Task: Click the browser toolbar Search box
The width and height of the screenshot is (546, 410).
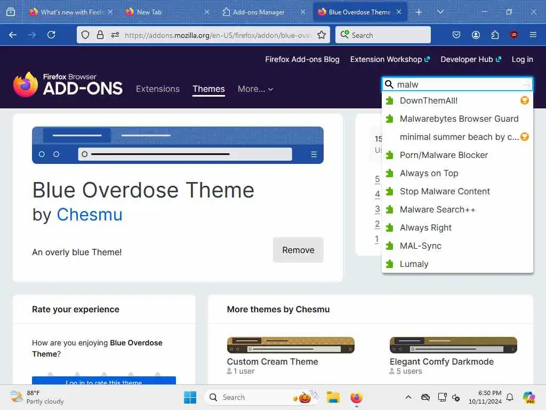Action: click(x=383, y=35)
